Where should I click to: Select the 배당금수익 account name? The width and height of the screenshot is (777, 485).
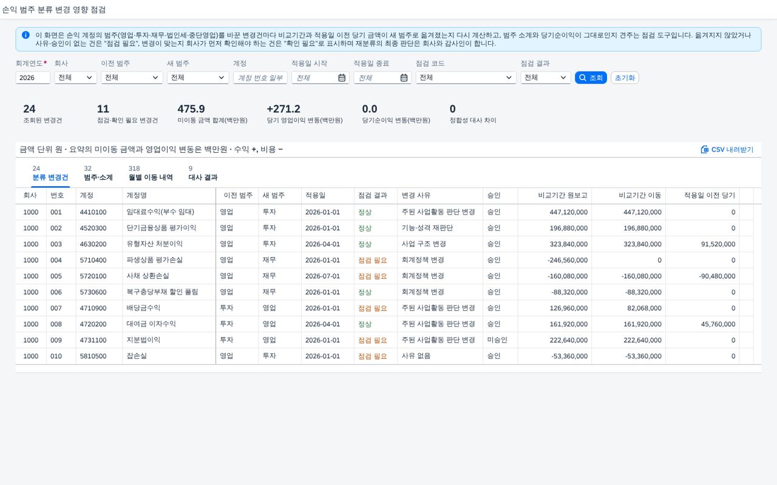pyautogui.click(x=143, y=308)
